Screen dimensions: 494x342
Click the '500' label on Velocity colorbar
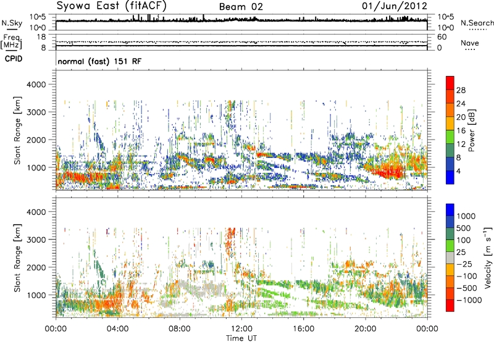(x=464, y=228)
